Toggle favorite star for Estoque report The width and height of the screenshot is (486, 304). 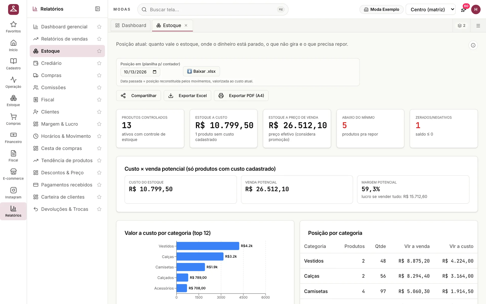(99, 51)
